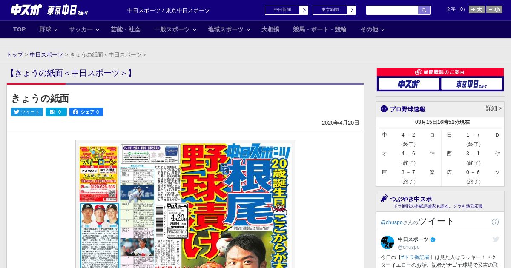Screen dimensions: 511x268
Task: Open @chuspo link in tweets header
Action: tap(391, 222)
